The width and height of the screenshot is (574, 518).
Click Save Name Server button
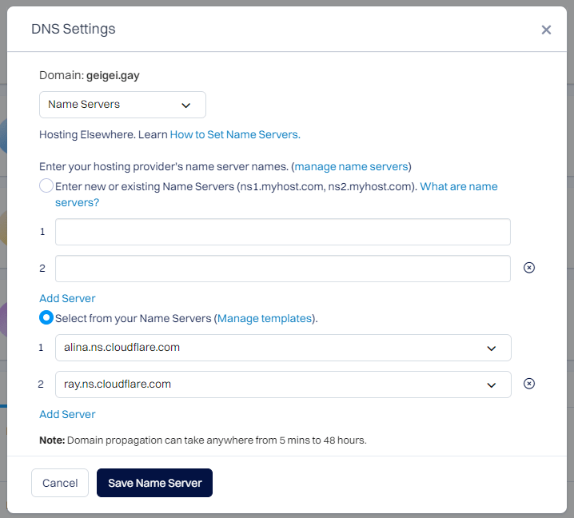[154, 483]
